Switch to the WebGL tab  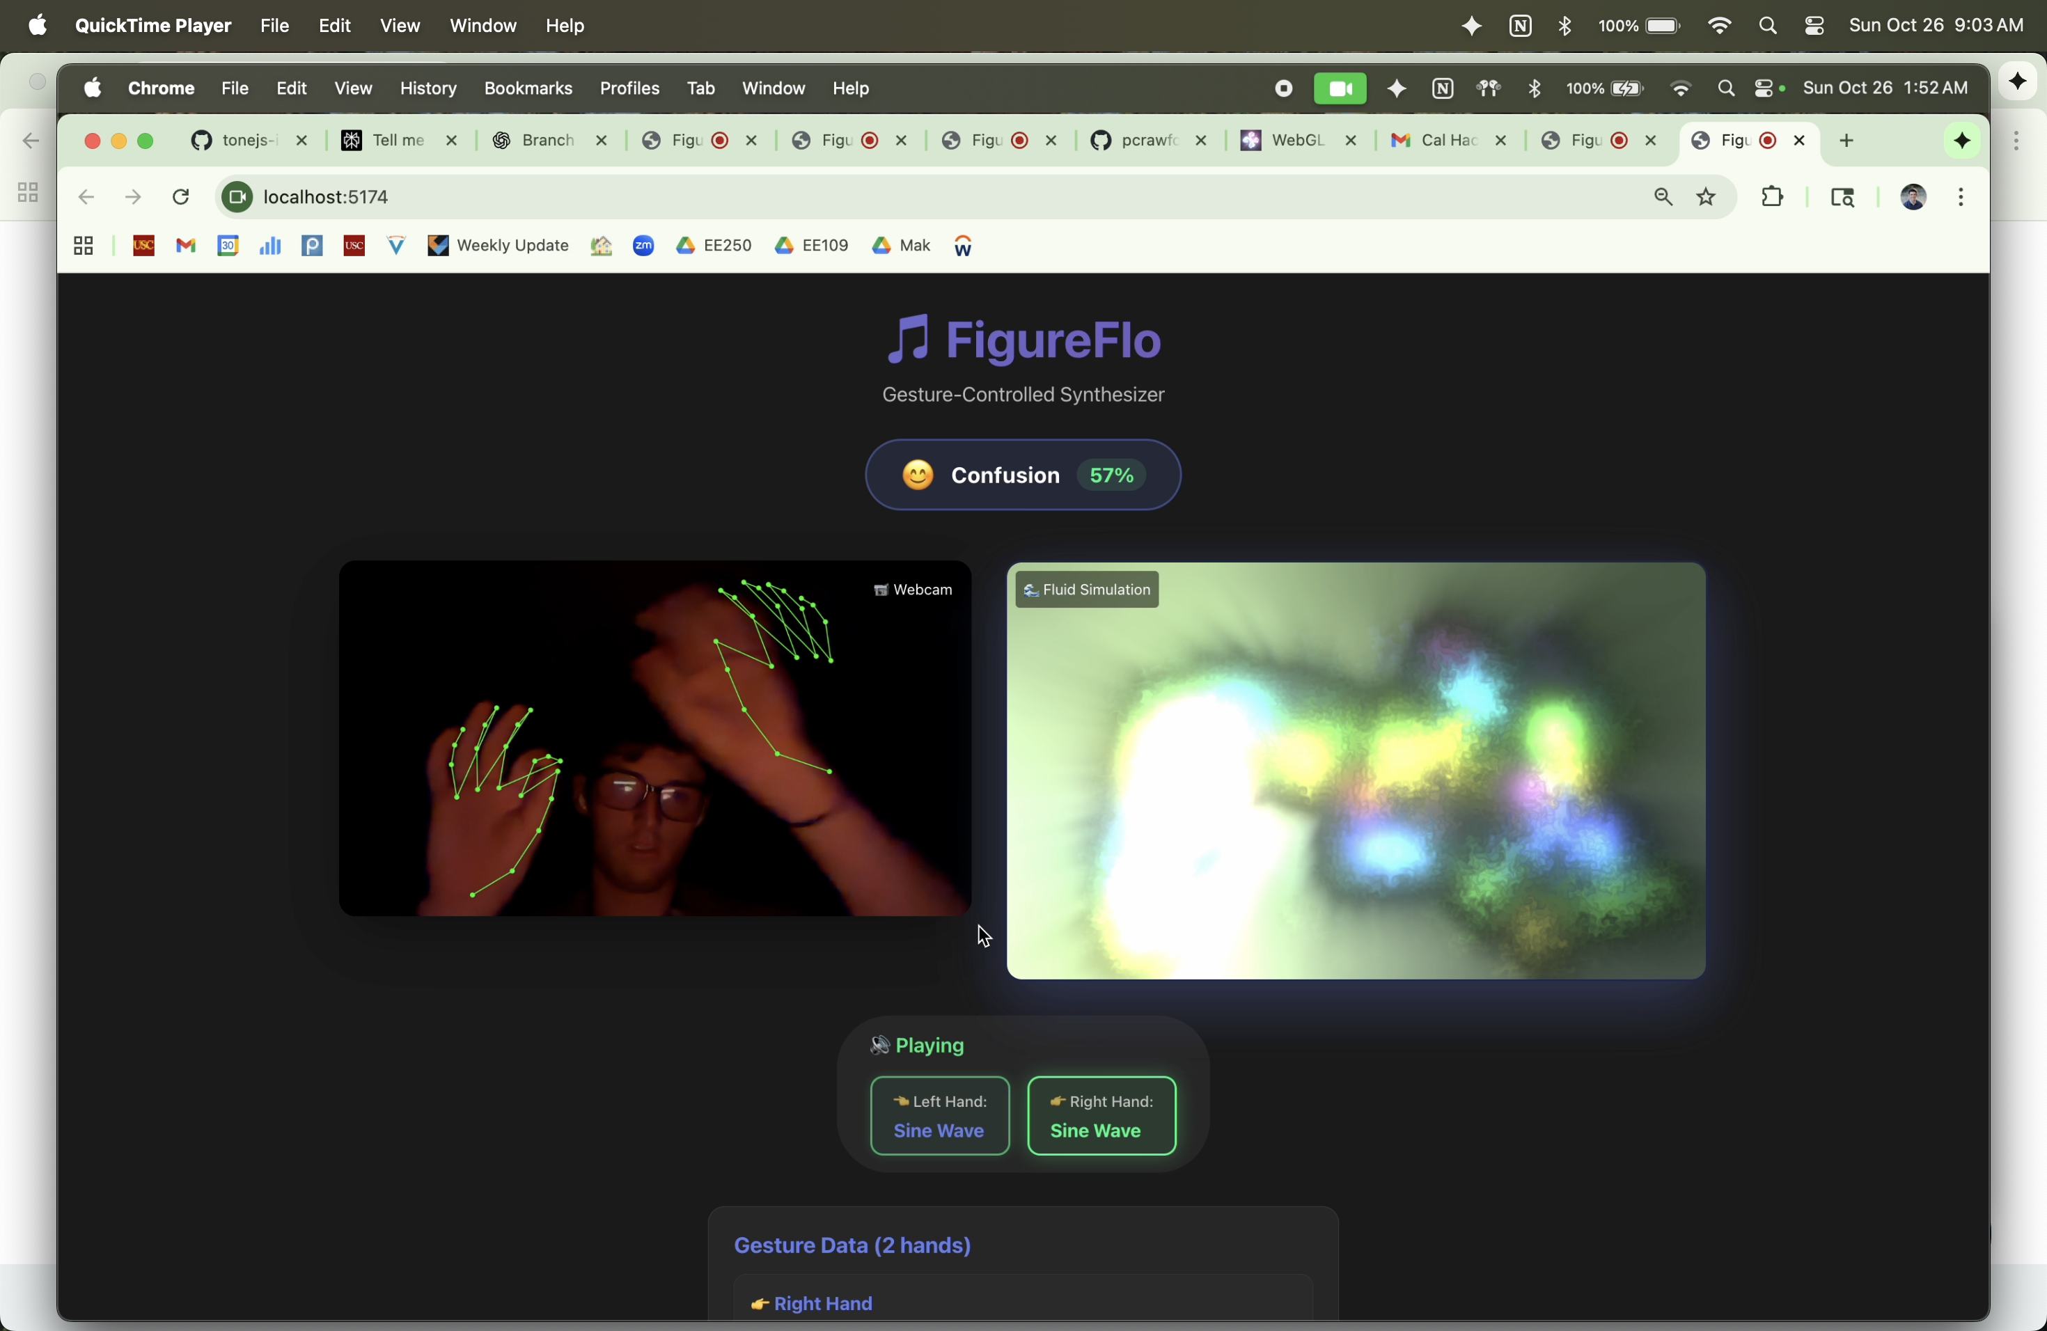pyautogui.click(x=1286, y=141)
